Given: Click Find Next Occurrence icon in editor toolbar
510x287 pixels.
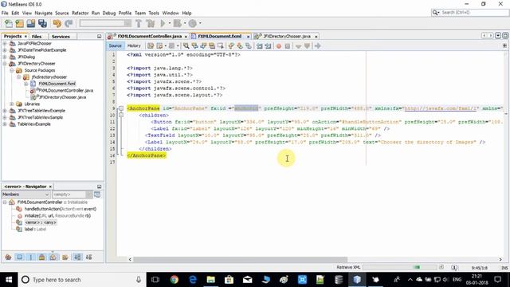Looking at the screenshot, I should pos(203,46).
